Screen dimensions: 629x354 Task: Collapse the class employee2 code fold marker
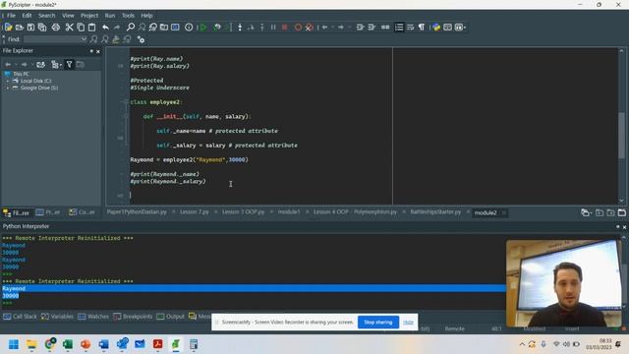pos(126,102)
